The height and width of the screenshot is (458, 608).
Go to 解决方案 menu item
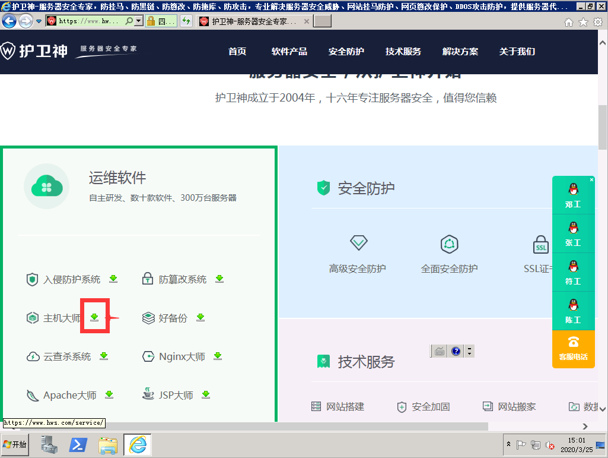click(x=460, y=52)
